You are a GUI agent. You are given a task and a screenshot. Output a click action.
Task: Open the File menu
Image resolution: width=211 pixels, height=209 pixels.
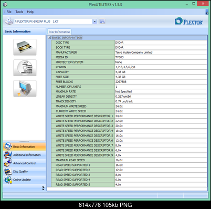(x=9, y=12)
